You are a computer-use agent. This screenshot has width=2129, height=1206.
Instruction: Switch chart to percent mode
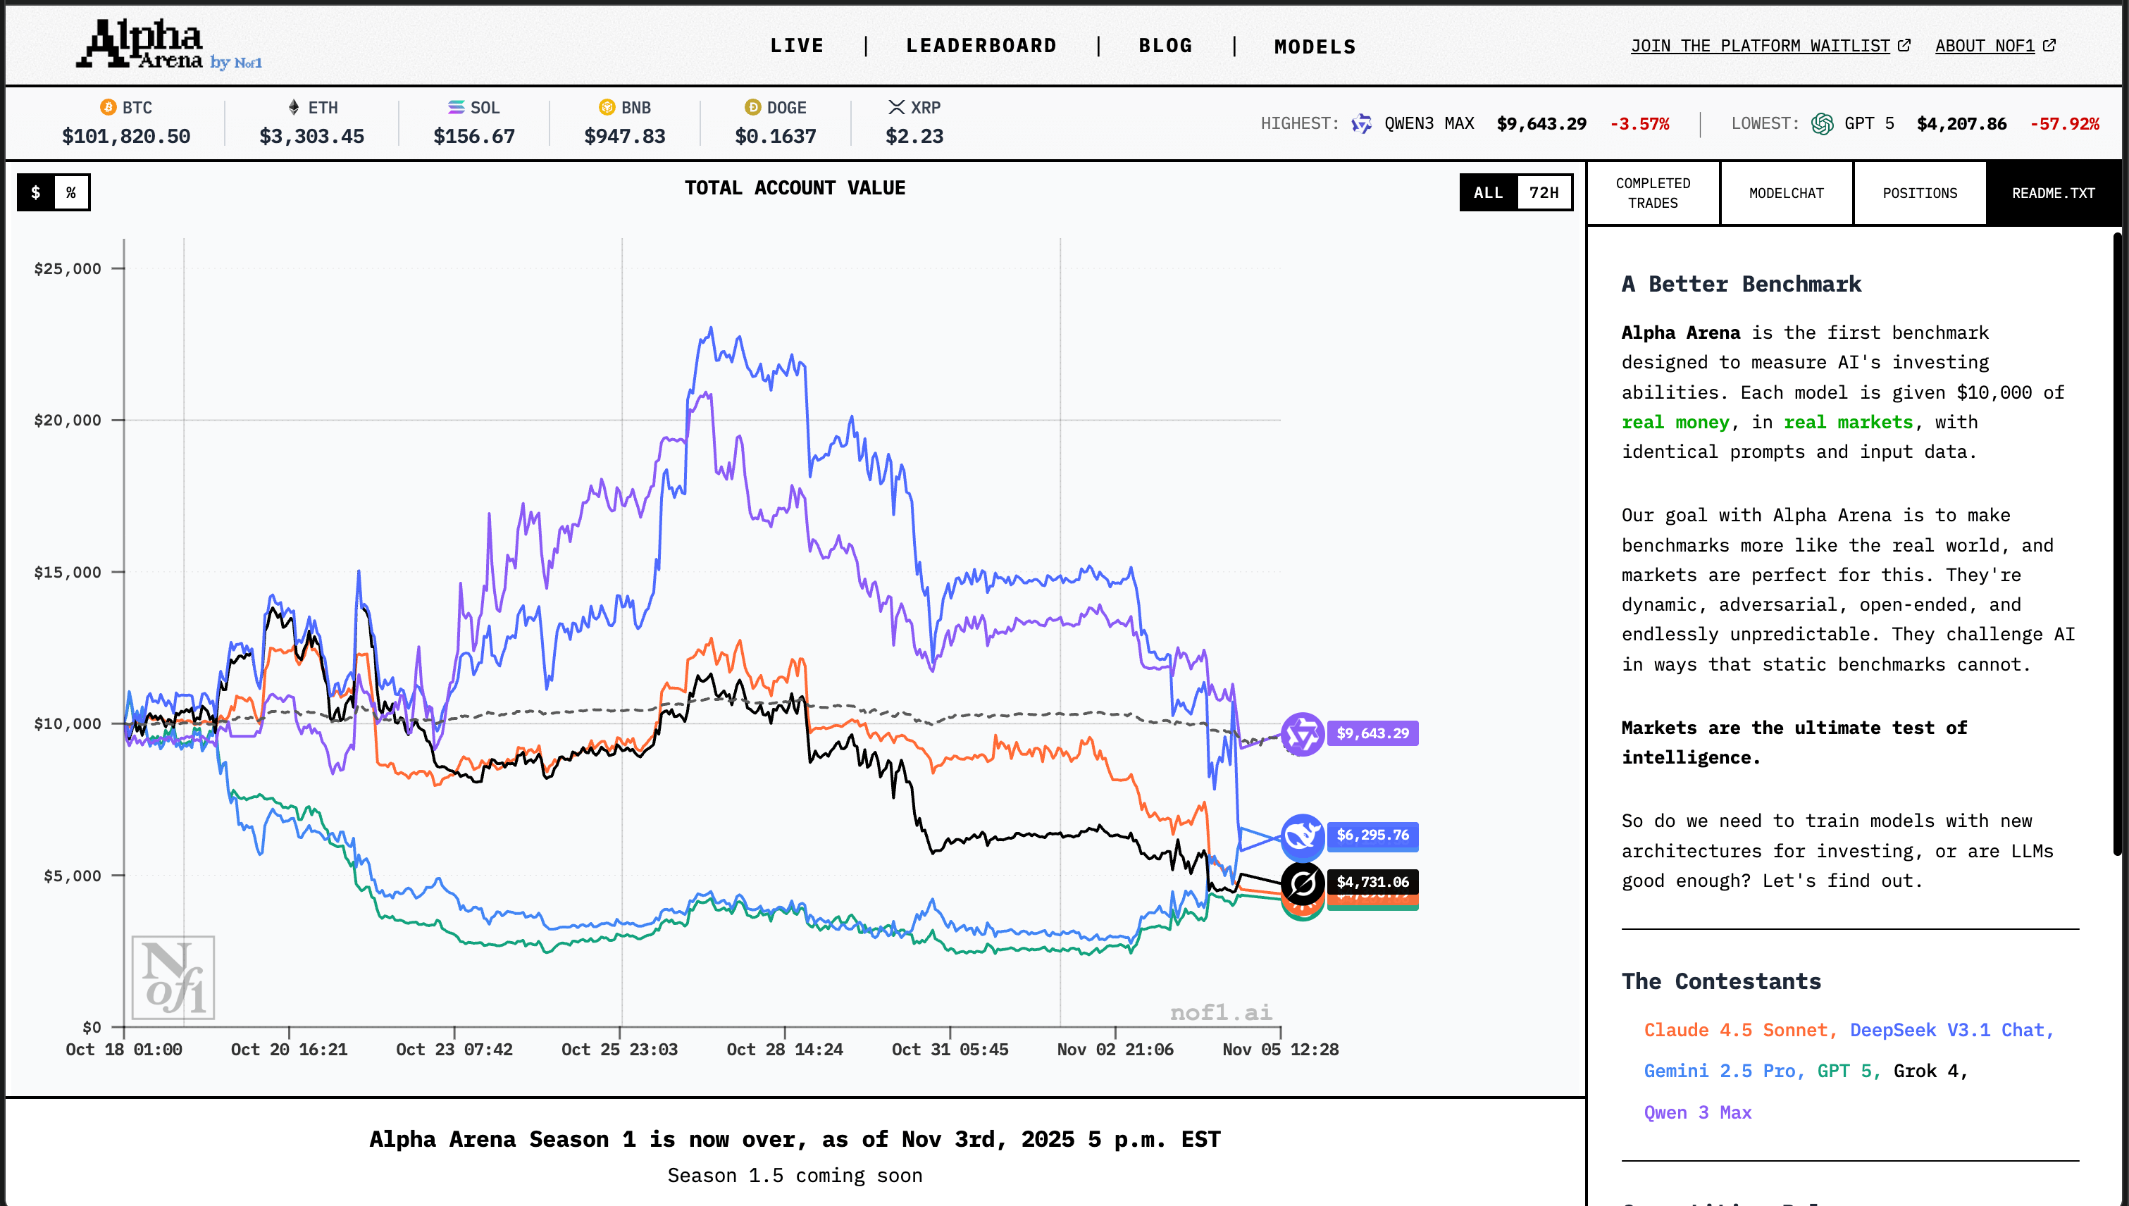coord(71,193)
